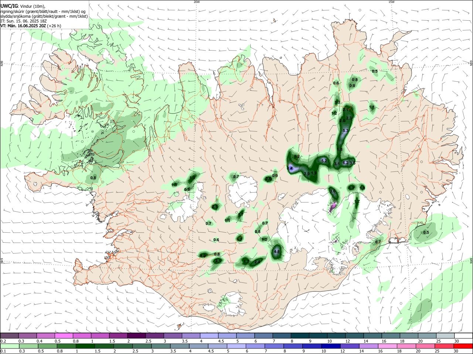Select the palest green 0.1 rain swatch

[x=9, y=346]
